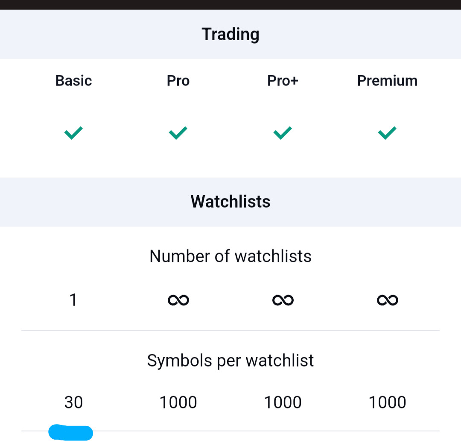461x446 pixels.
Task: Select the Premium plan column header
Action: coord(387,81)
